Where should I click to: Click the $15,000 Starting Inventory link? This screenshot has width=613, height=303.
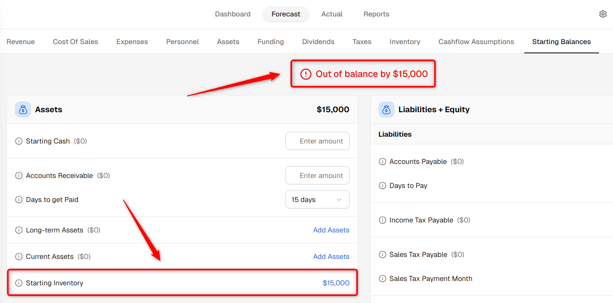[x=336, y=283]
